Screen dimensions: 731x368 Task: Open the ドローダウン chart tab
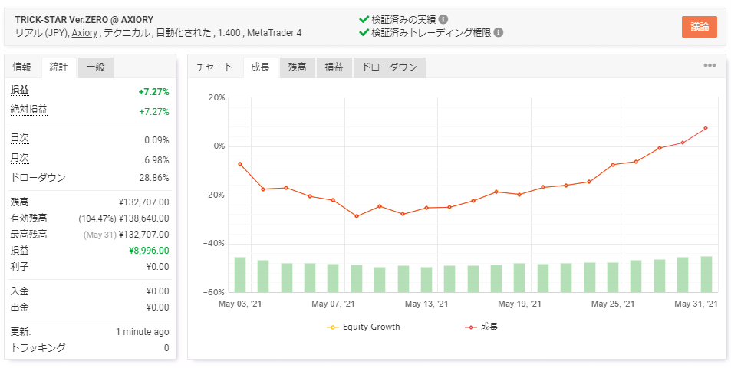[x=389, y=67]
